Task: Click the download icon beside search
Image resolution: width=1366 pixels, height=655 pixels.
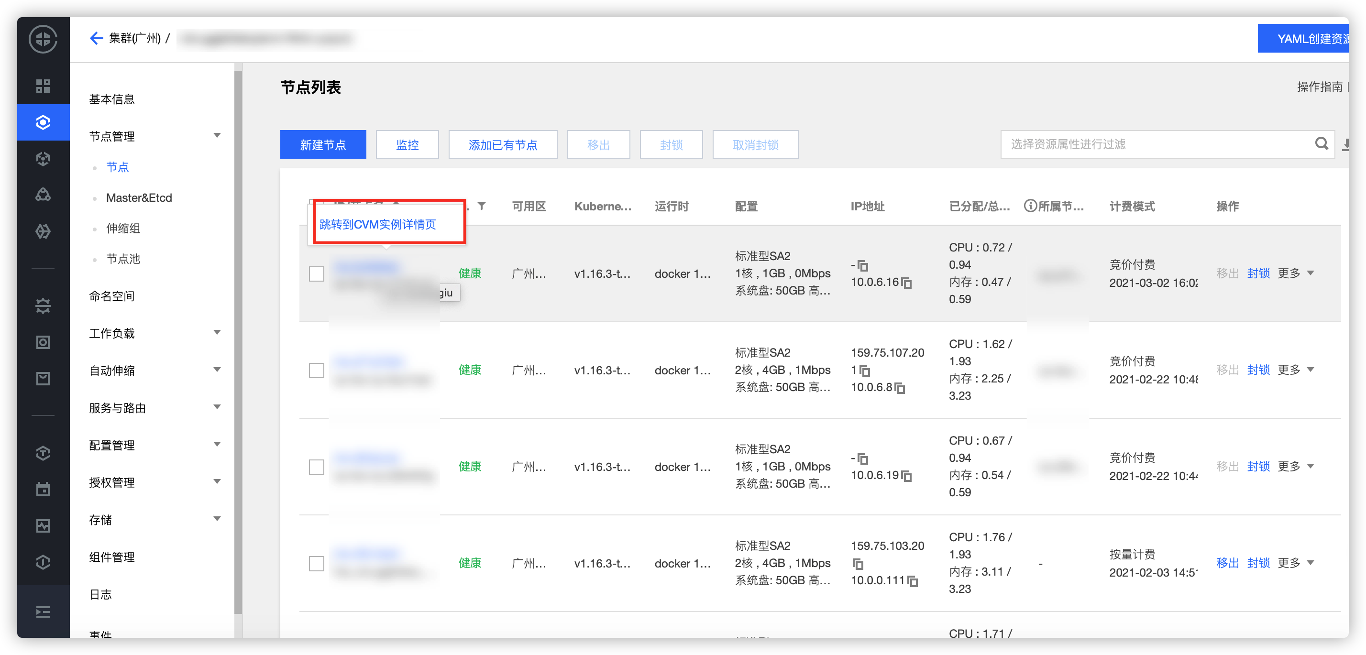Action: 1346,144
